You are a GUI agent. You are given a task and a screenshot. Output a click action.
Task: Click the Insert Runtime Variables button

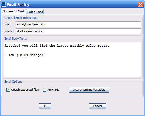coord(89,90)
